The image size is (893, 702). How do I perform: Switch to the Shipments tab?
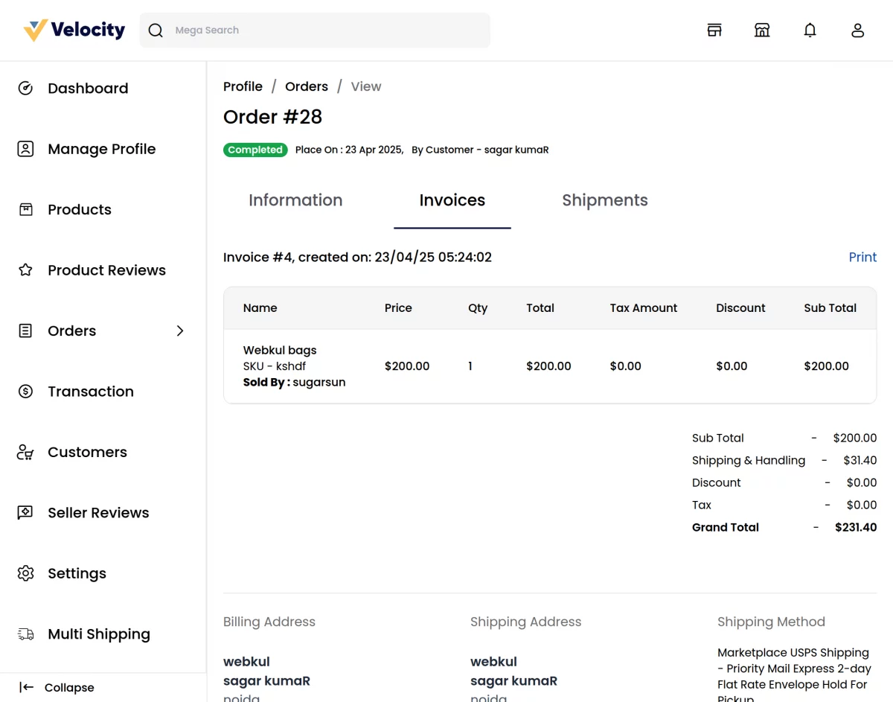(605, 200)
